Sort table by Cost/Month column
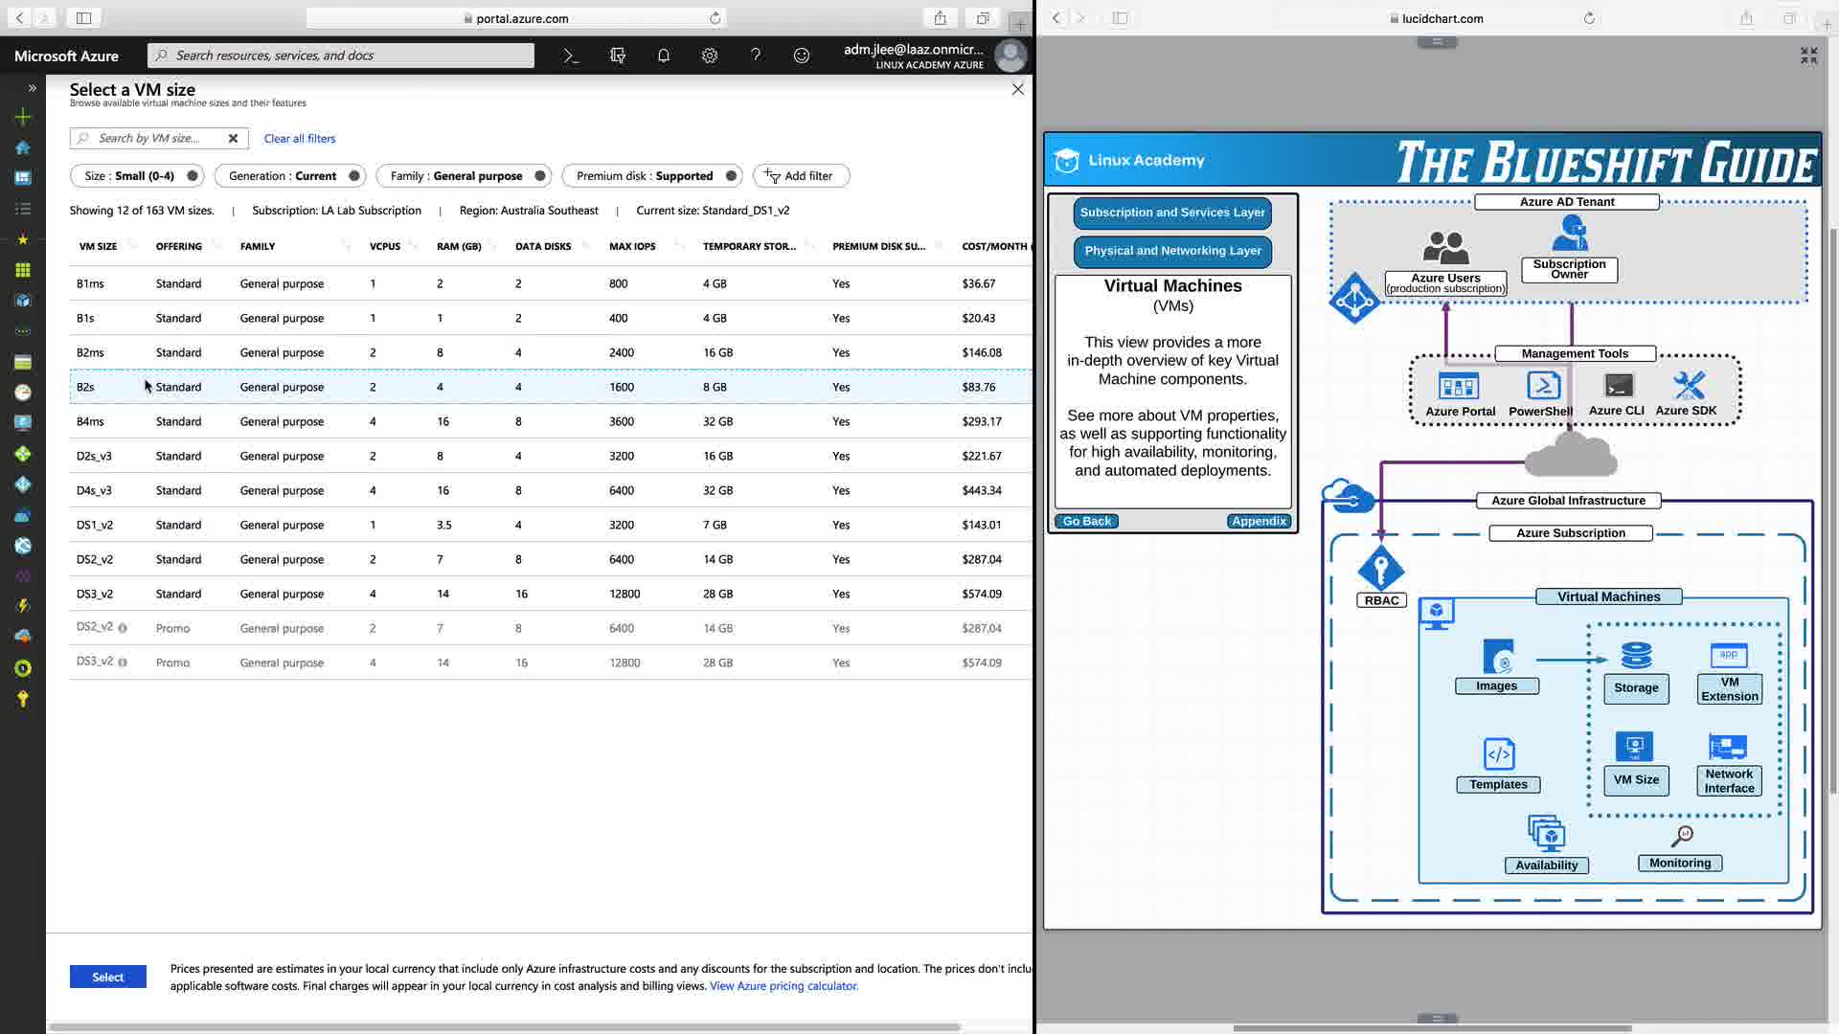The image size is (1839, 1034). (993, 246)
